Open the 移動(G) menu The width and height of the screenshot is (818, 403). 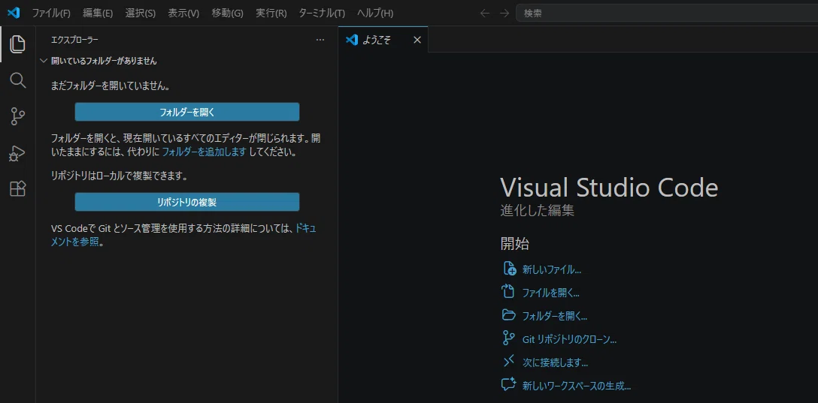pyautogui.click(x=228, y=13)
